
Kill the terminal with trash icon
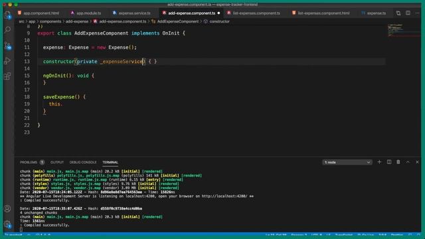point(398,162)
